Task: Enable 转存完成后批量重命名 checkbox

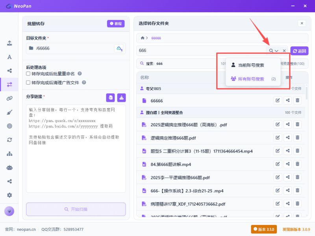Action: click(28, 74)
